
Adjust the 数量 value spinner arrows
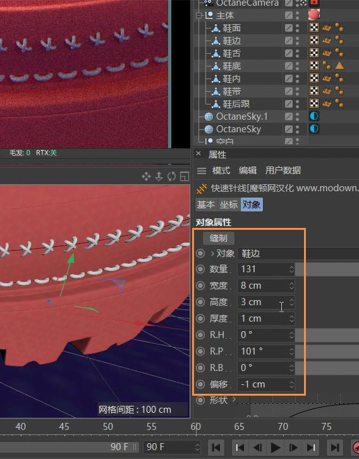tap(291, 269)
